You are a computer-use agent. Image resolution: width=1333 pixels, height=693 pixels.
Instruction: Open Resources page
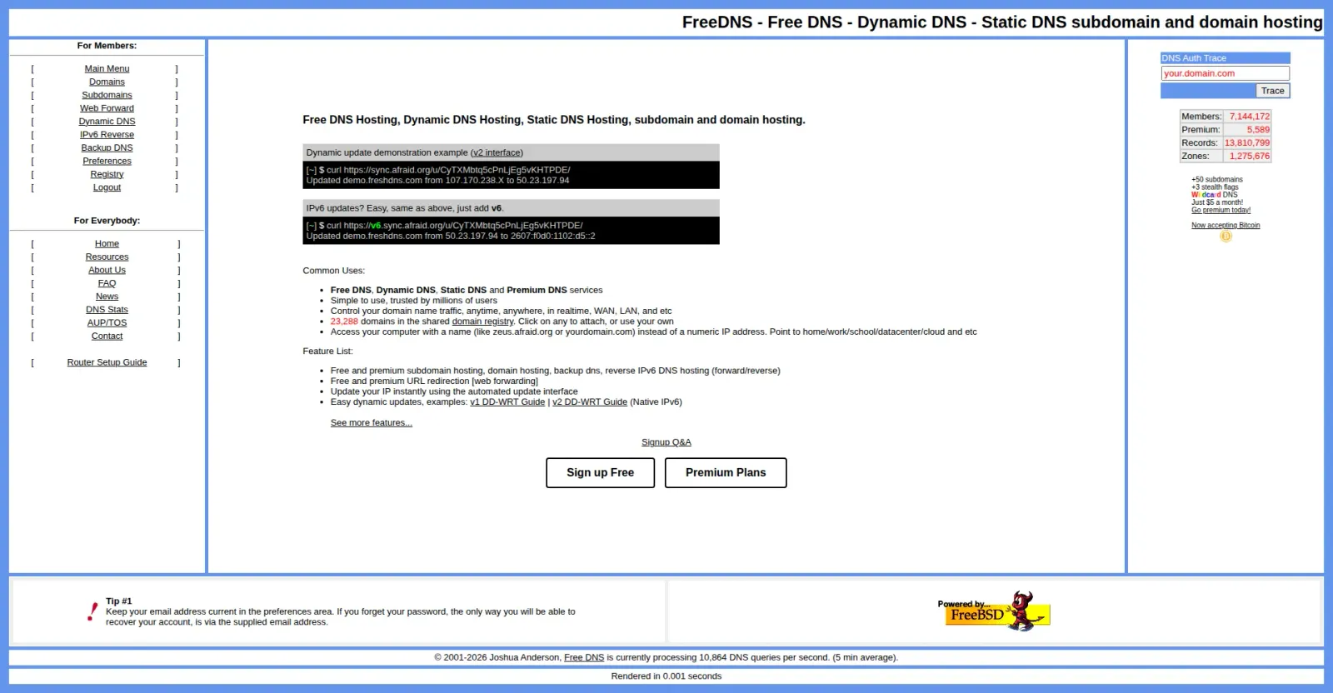click(107, 257)
